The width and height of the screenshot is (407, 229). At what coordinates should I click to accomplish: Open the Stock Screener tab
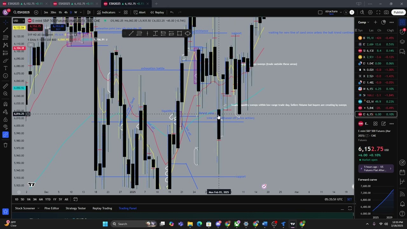pyautogui.click(x=25, y=208)
